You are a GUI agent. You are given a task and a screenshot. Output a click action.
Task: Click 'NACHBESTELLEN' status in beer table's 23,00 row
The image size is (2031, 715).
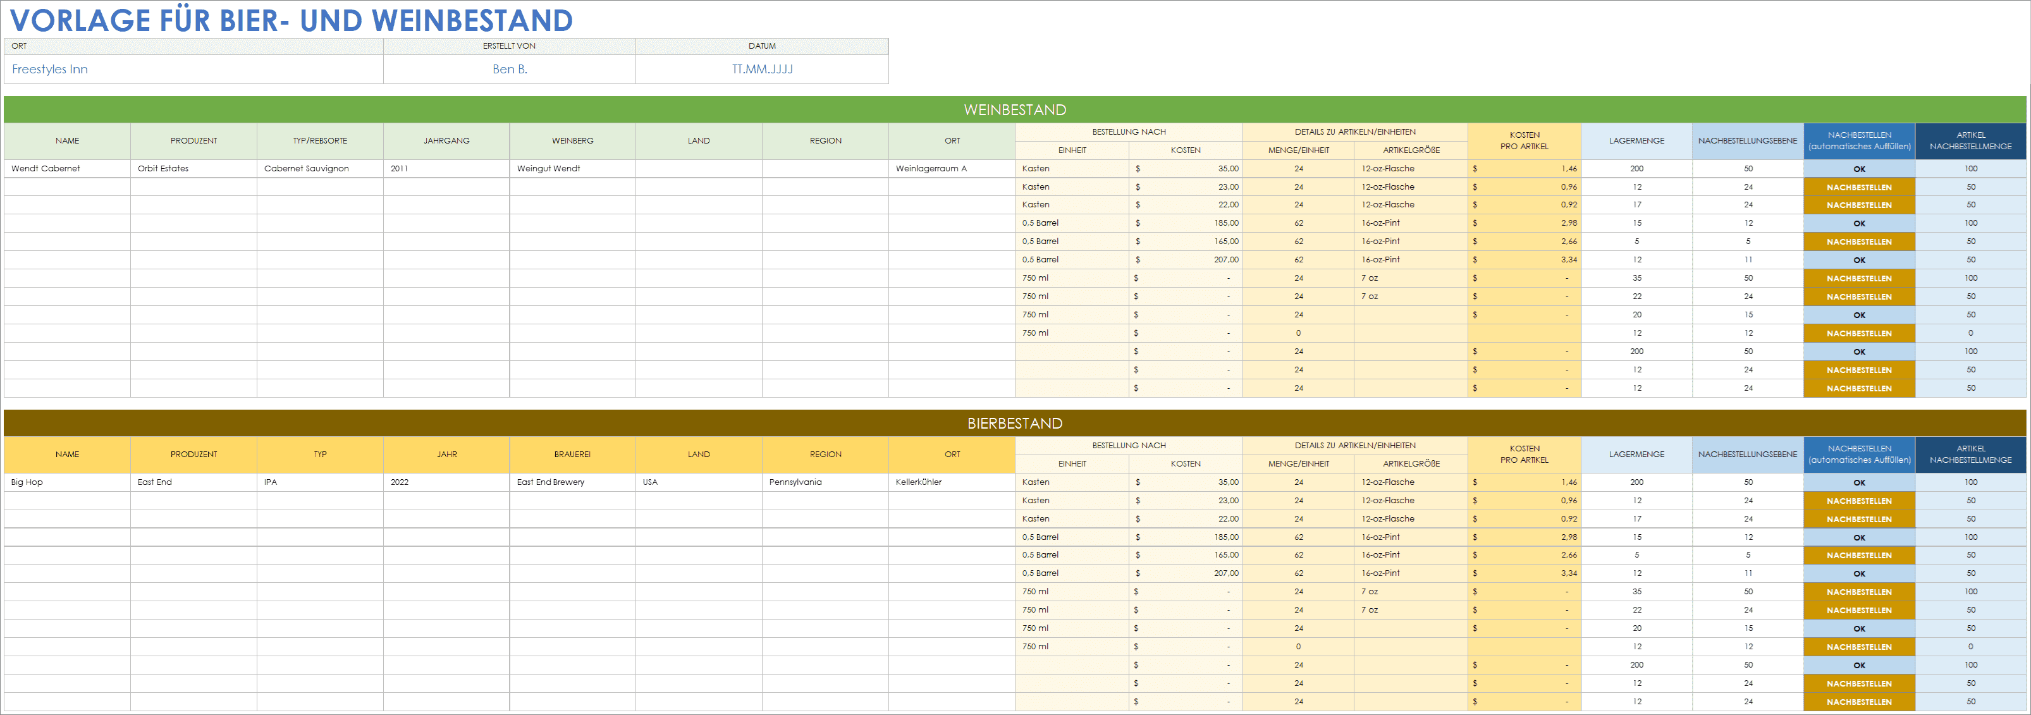click(1859, 501)
